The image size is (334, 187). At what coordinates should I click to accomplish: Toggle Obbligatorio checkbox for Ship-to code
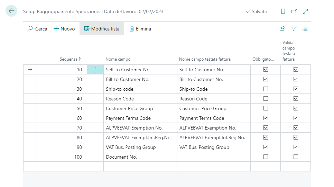pyautogui.click(x=266, y=89)
